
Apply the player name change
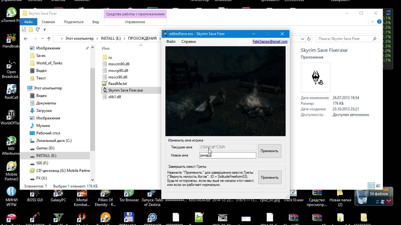click(269, 151)
